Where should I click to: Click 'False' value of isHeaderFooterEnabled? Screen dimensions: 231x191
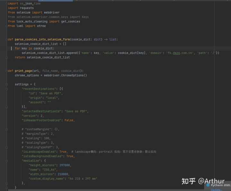69,120
